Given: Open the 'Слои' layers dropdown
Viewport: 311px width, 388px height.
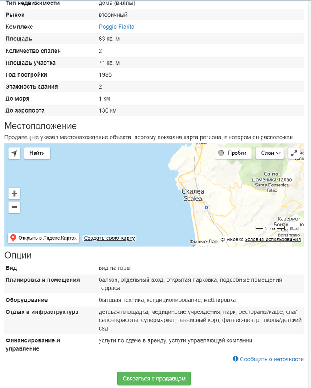Looking at the screenshot, I should click(270, 153).
